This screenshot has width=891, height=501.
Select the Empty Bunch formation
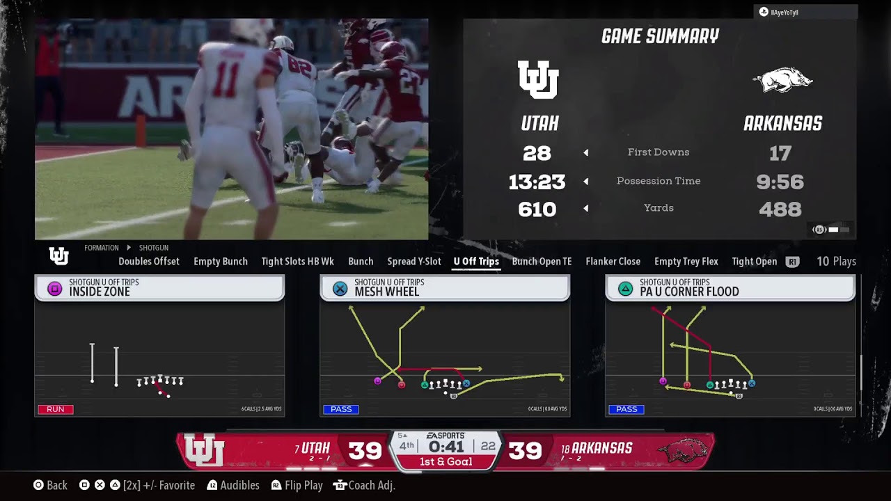[x=221, y=262]
